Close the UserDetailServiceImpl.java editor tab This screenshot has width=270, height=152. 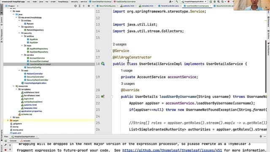coord(210,6)
